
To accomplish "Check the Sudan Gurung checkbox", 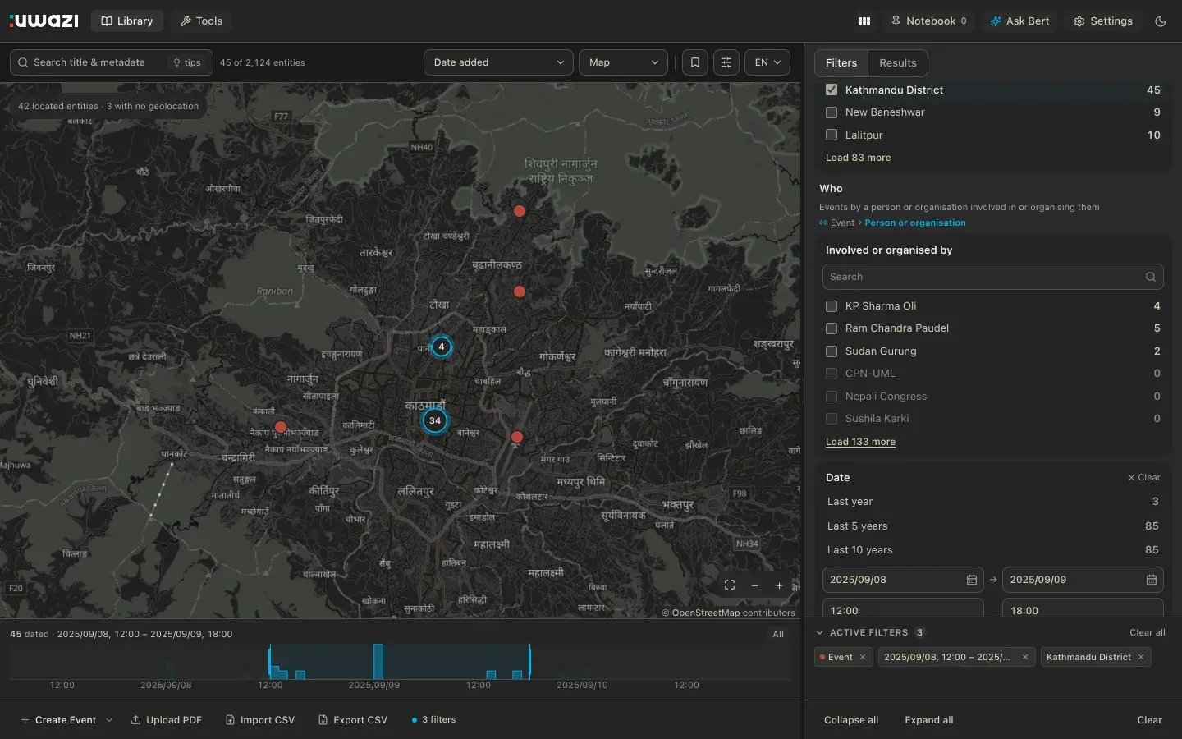I will [x=832, y=351].
